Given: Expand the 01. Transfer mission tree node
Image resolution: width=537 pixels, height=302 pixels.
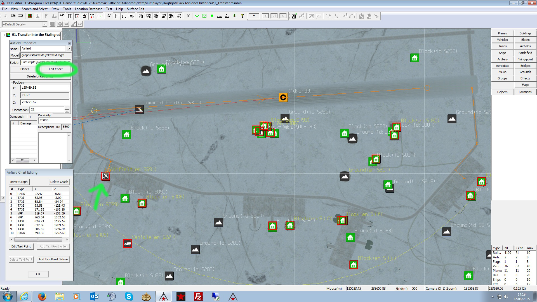Looking at the screenshot, I should (x=3, y=35).
